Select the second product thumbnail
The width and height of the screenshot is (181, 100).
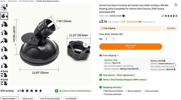(4, 16)
